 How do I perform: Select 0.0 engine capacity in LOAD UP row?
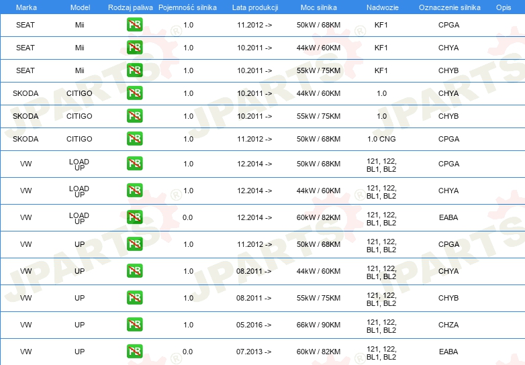187,217
